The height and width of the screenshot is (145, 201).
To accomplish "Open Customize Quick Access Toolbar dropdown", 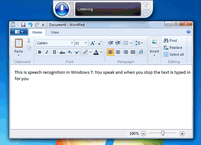I will 43,25.
